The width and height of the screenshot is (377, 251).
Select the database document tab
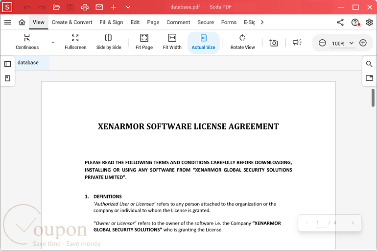[32, 63]
